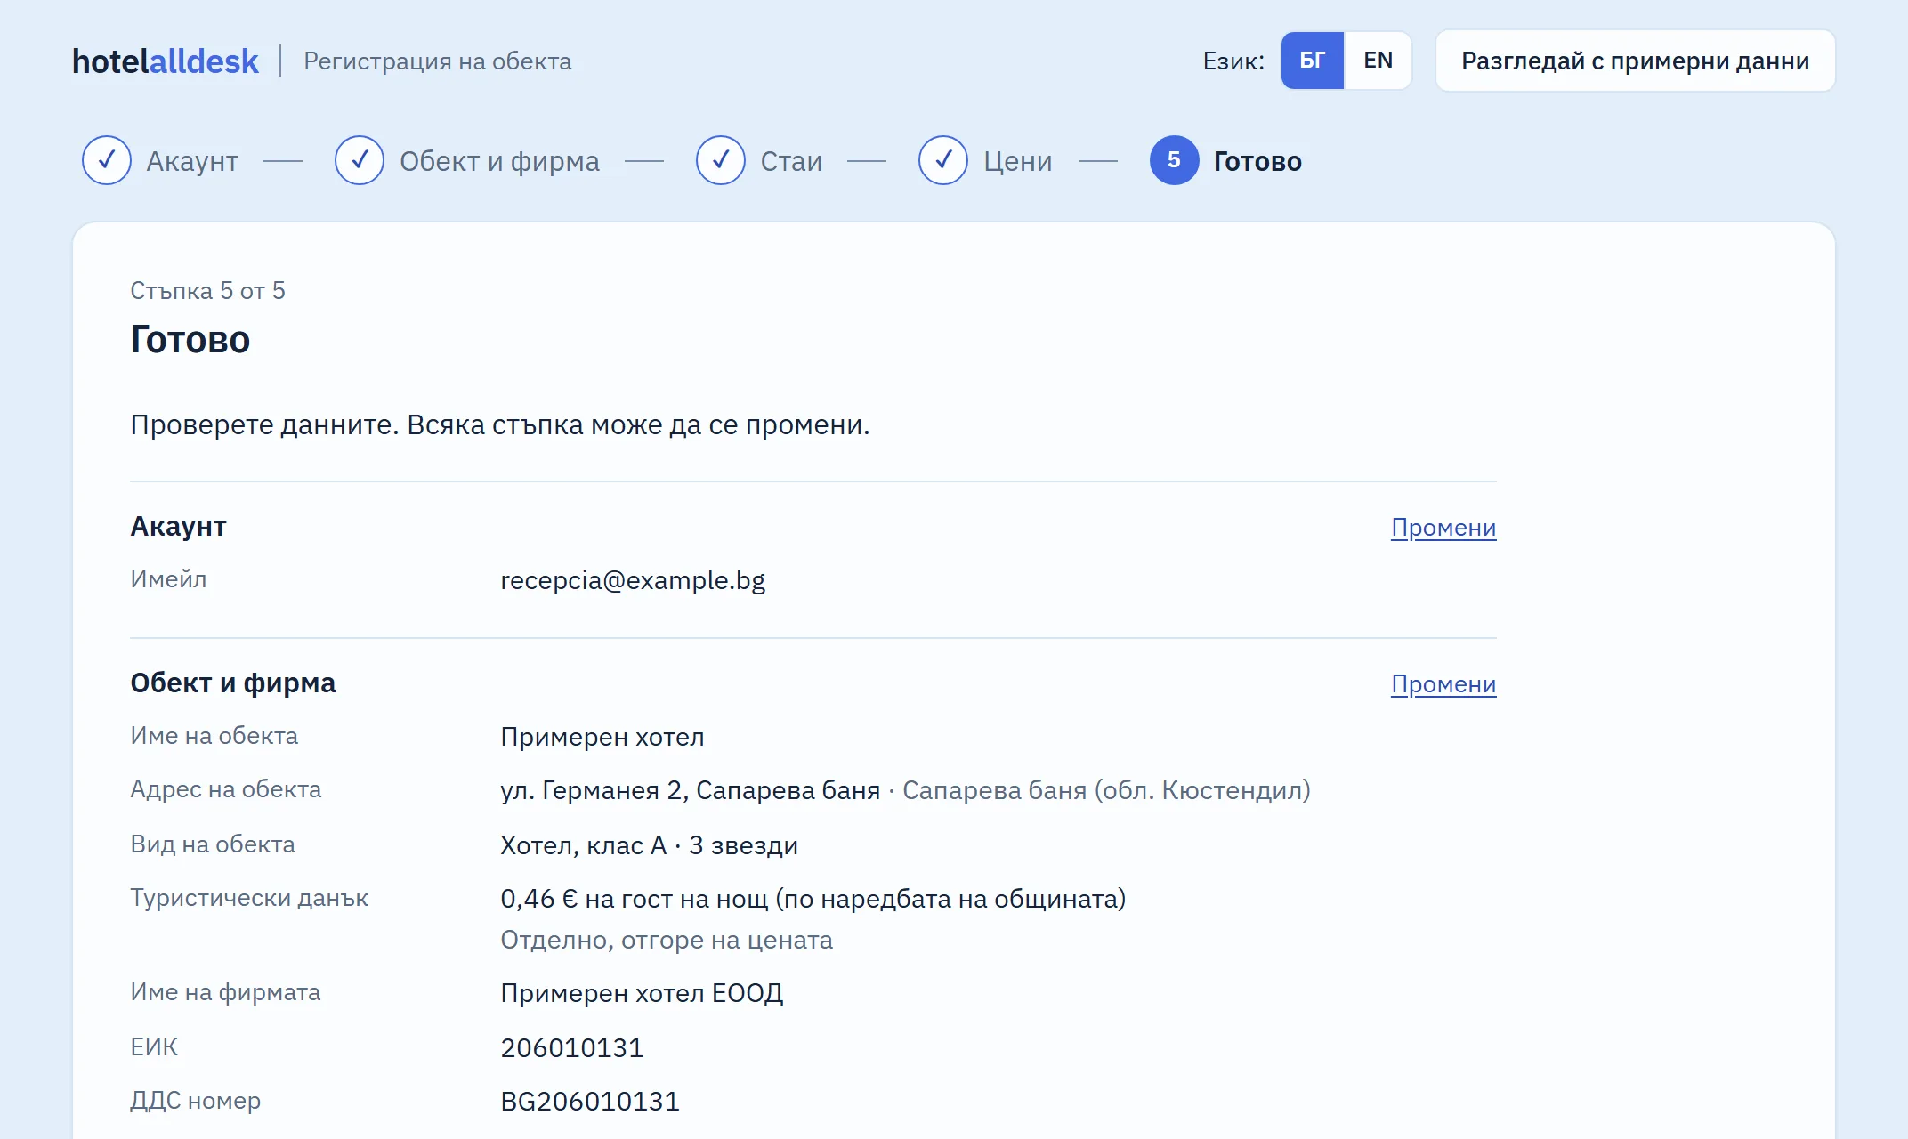Select the Готово step label
Image resolution: width=1908 pixels, height=1139 pixels.
[x=1257, y=161]
